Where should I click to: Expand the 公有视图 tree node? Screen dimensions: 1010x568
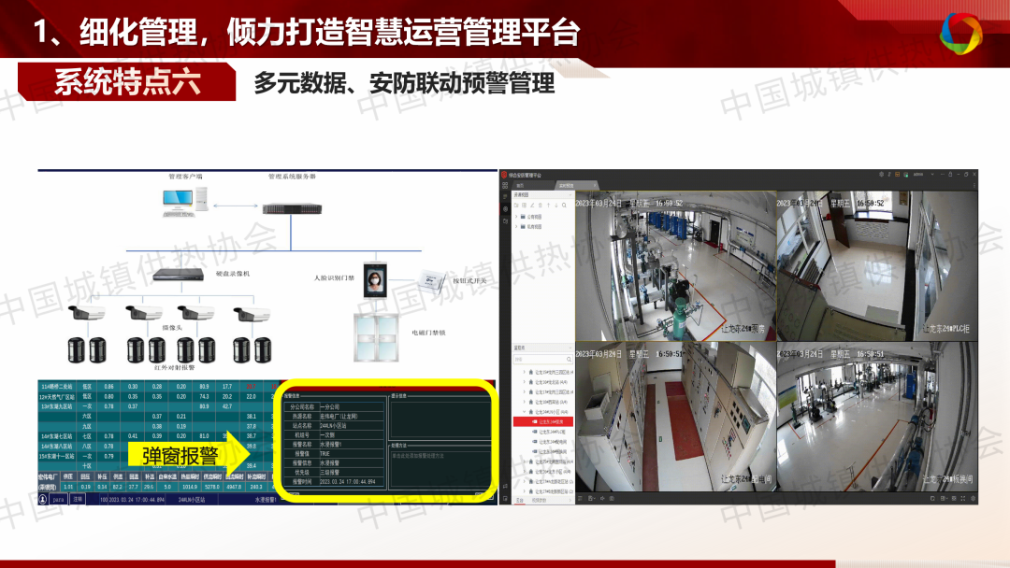coord(517,216)
